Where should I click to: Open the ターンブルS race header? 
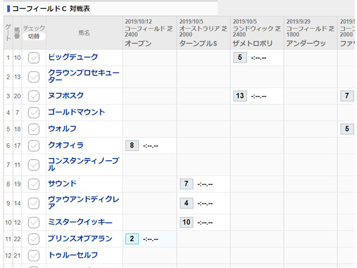pyautogui.click(x=198, y=44)
